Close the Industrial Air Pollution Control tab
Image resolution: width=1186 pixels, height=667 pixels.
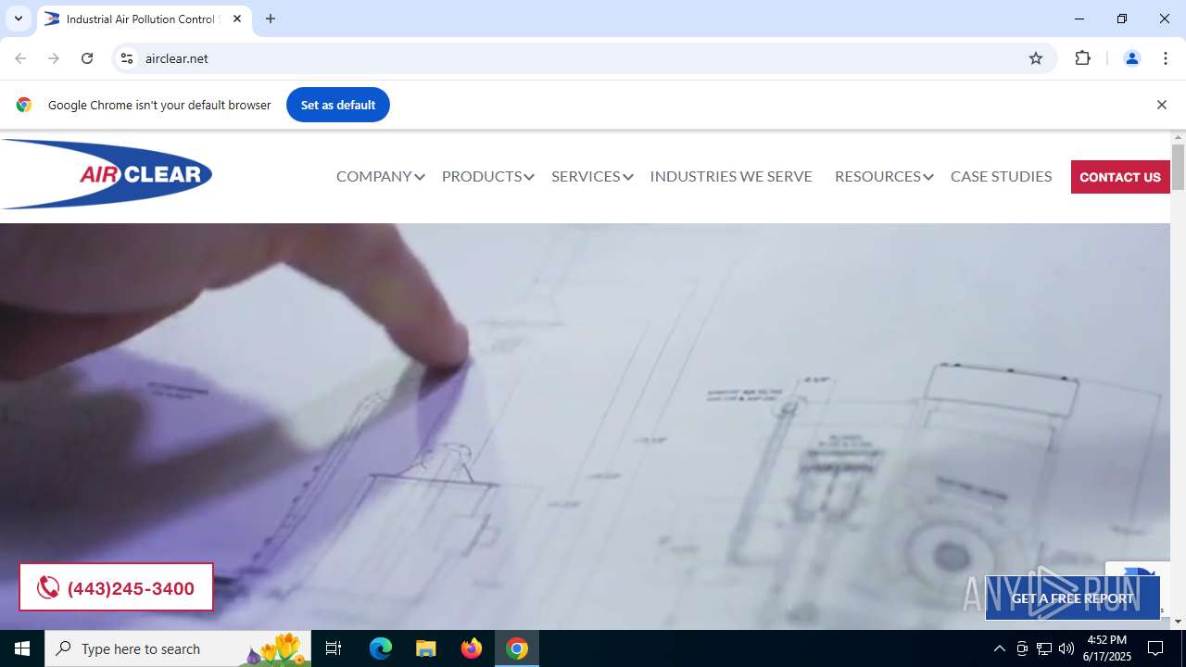(x=236, y=19)
